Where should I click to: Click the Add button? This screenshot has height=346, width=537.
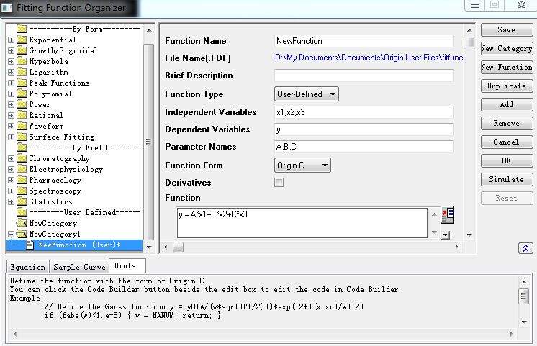(x=507, y=104)
